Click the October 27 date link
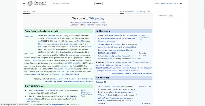This screenshot has width=205, height=106. 101,82
